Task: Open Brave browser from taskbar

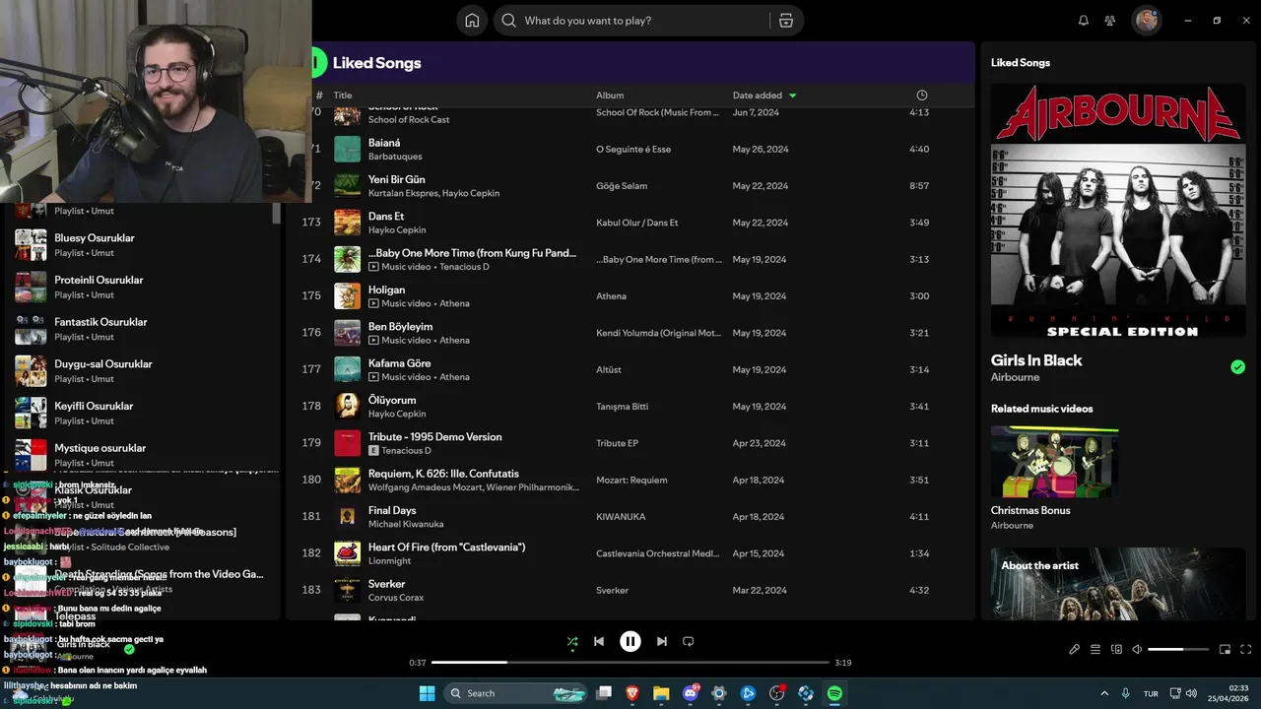Action: [632, 693]
